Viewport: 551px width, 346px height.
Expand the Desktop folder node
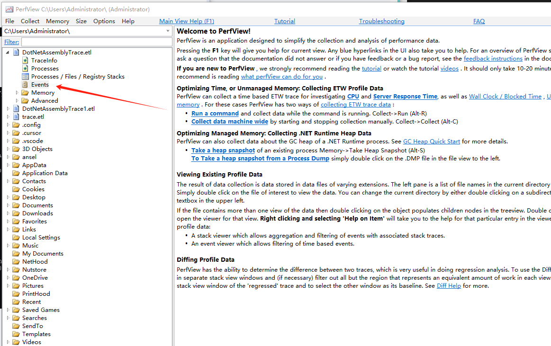tap(8, 197)
